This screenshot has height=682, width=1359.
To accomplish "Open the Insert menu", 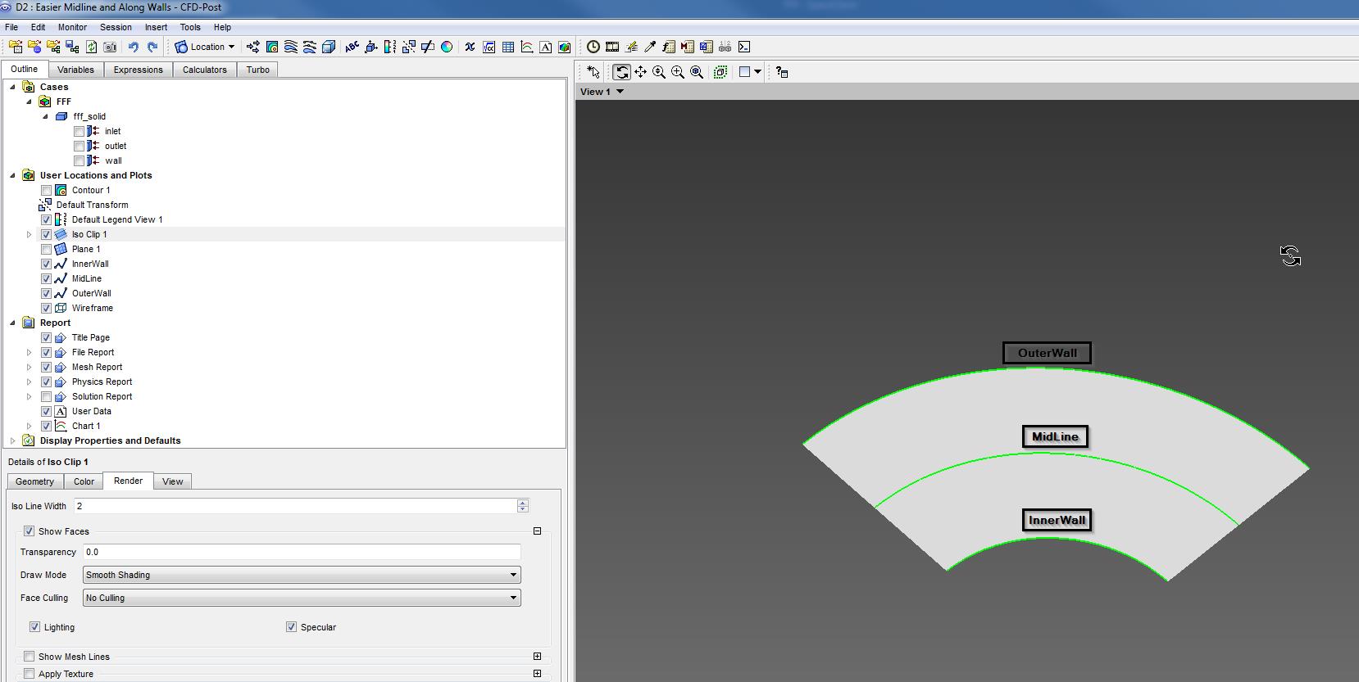I will 156,27.
